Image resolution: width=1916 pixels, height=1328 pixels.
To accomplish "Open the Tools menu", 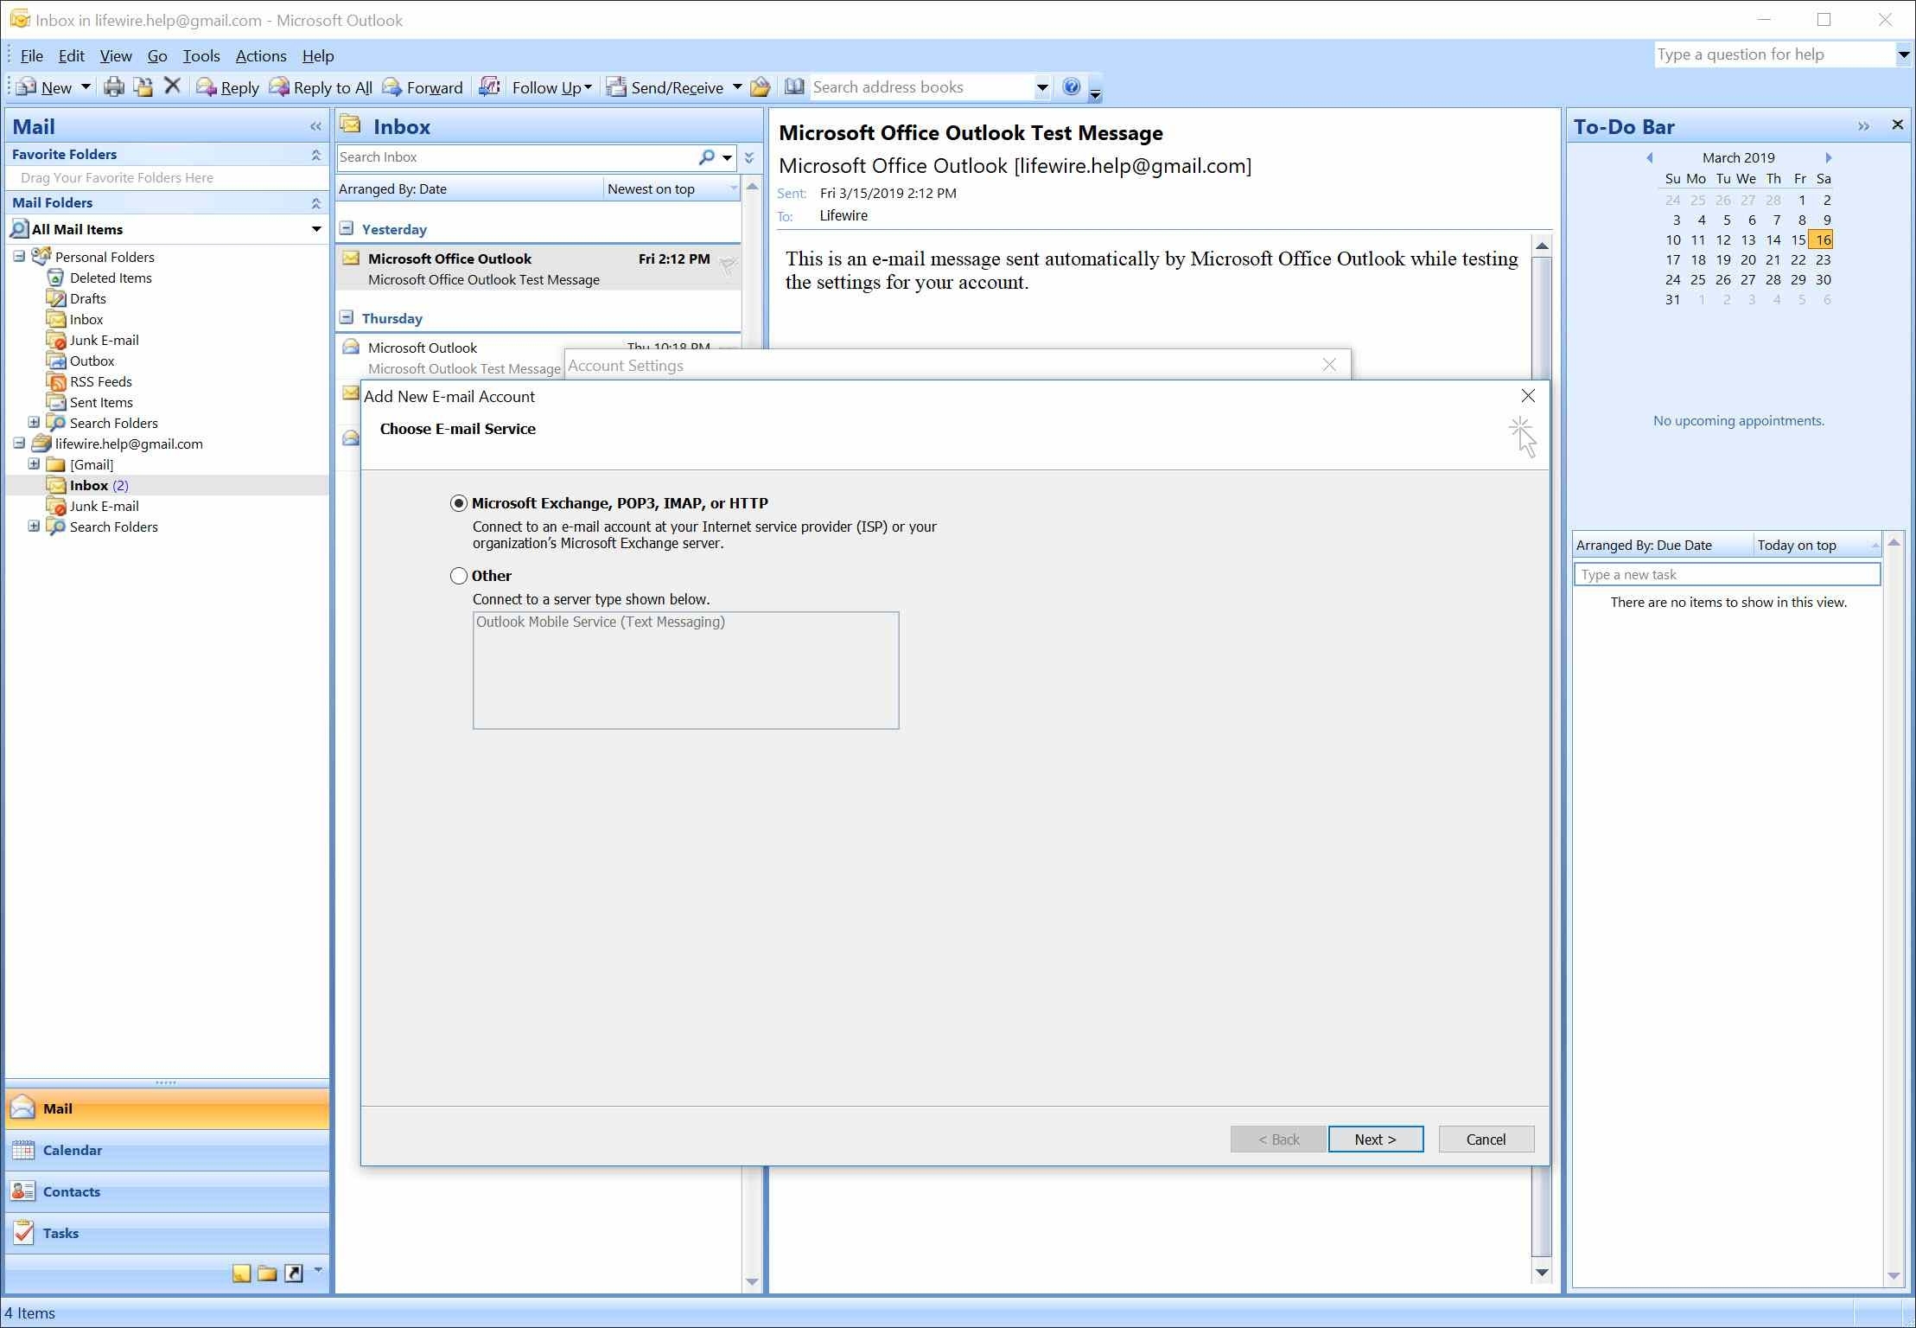I will (200, 55).
